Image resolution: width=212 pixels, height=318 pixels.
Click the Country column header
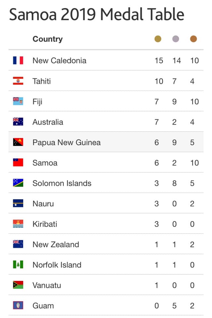tap(48, 39)
